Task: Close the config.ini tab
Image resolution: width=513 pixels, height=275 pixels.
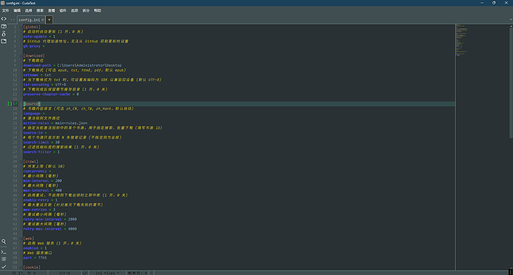Action: pos(42,20)
